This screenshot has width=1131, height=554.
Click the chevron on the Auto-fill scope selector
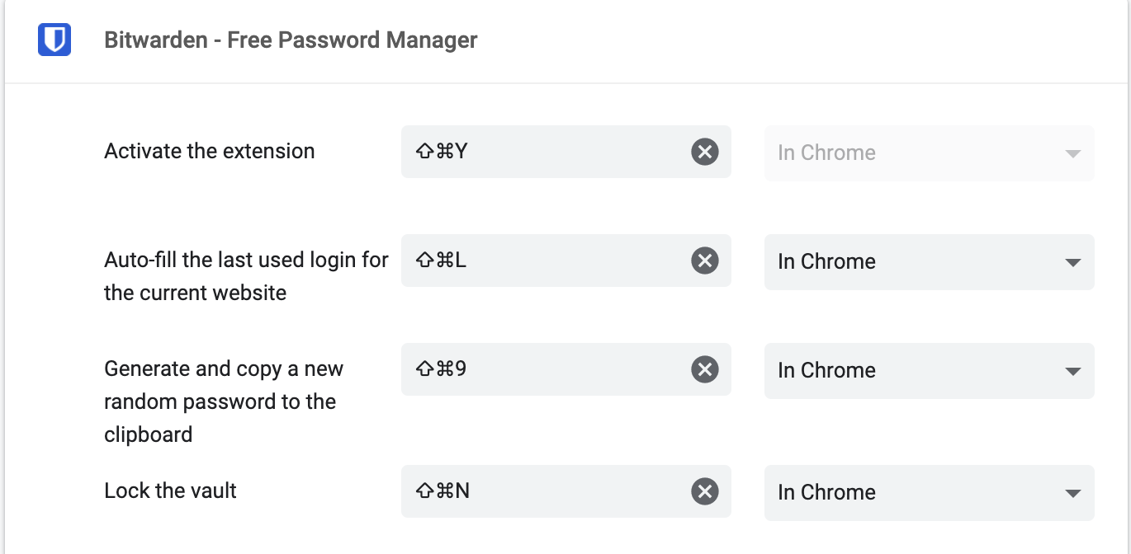coord(1072,262)
